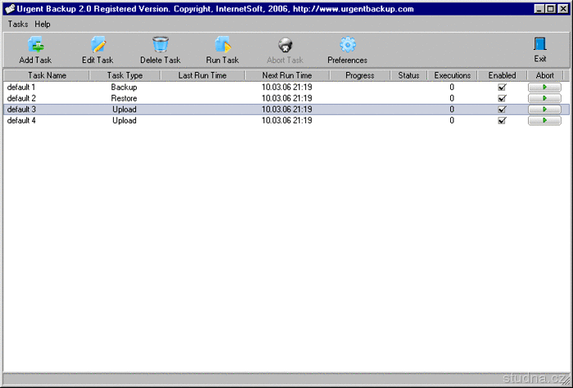Open Edit Task from the toolbar
The width and height of the screenshot is (573, 388).
[x=97, y=46]
